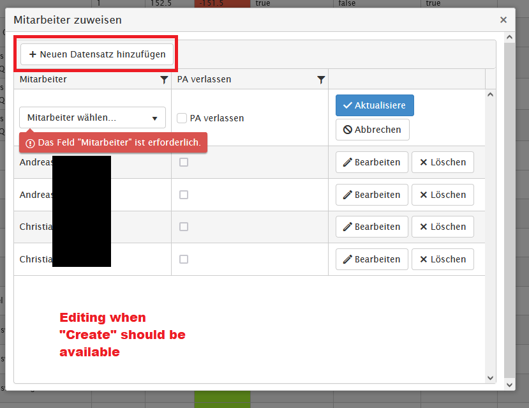Click Bearbeiten in the first Andreas row

pyautogui.click(x=371, y=162)
